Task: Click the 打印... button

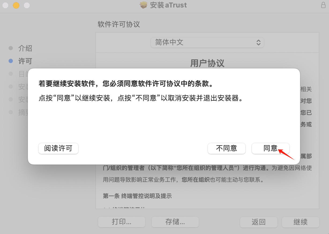Action: pyautogui.click(x=122, y=222)
